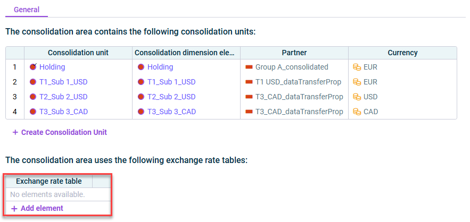Open T1_Sub 1_USD dimension element link

tap(171, 82)
